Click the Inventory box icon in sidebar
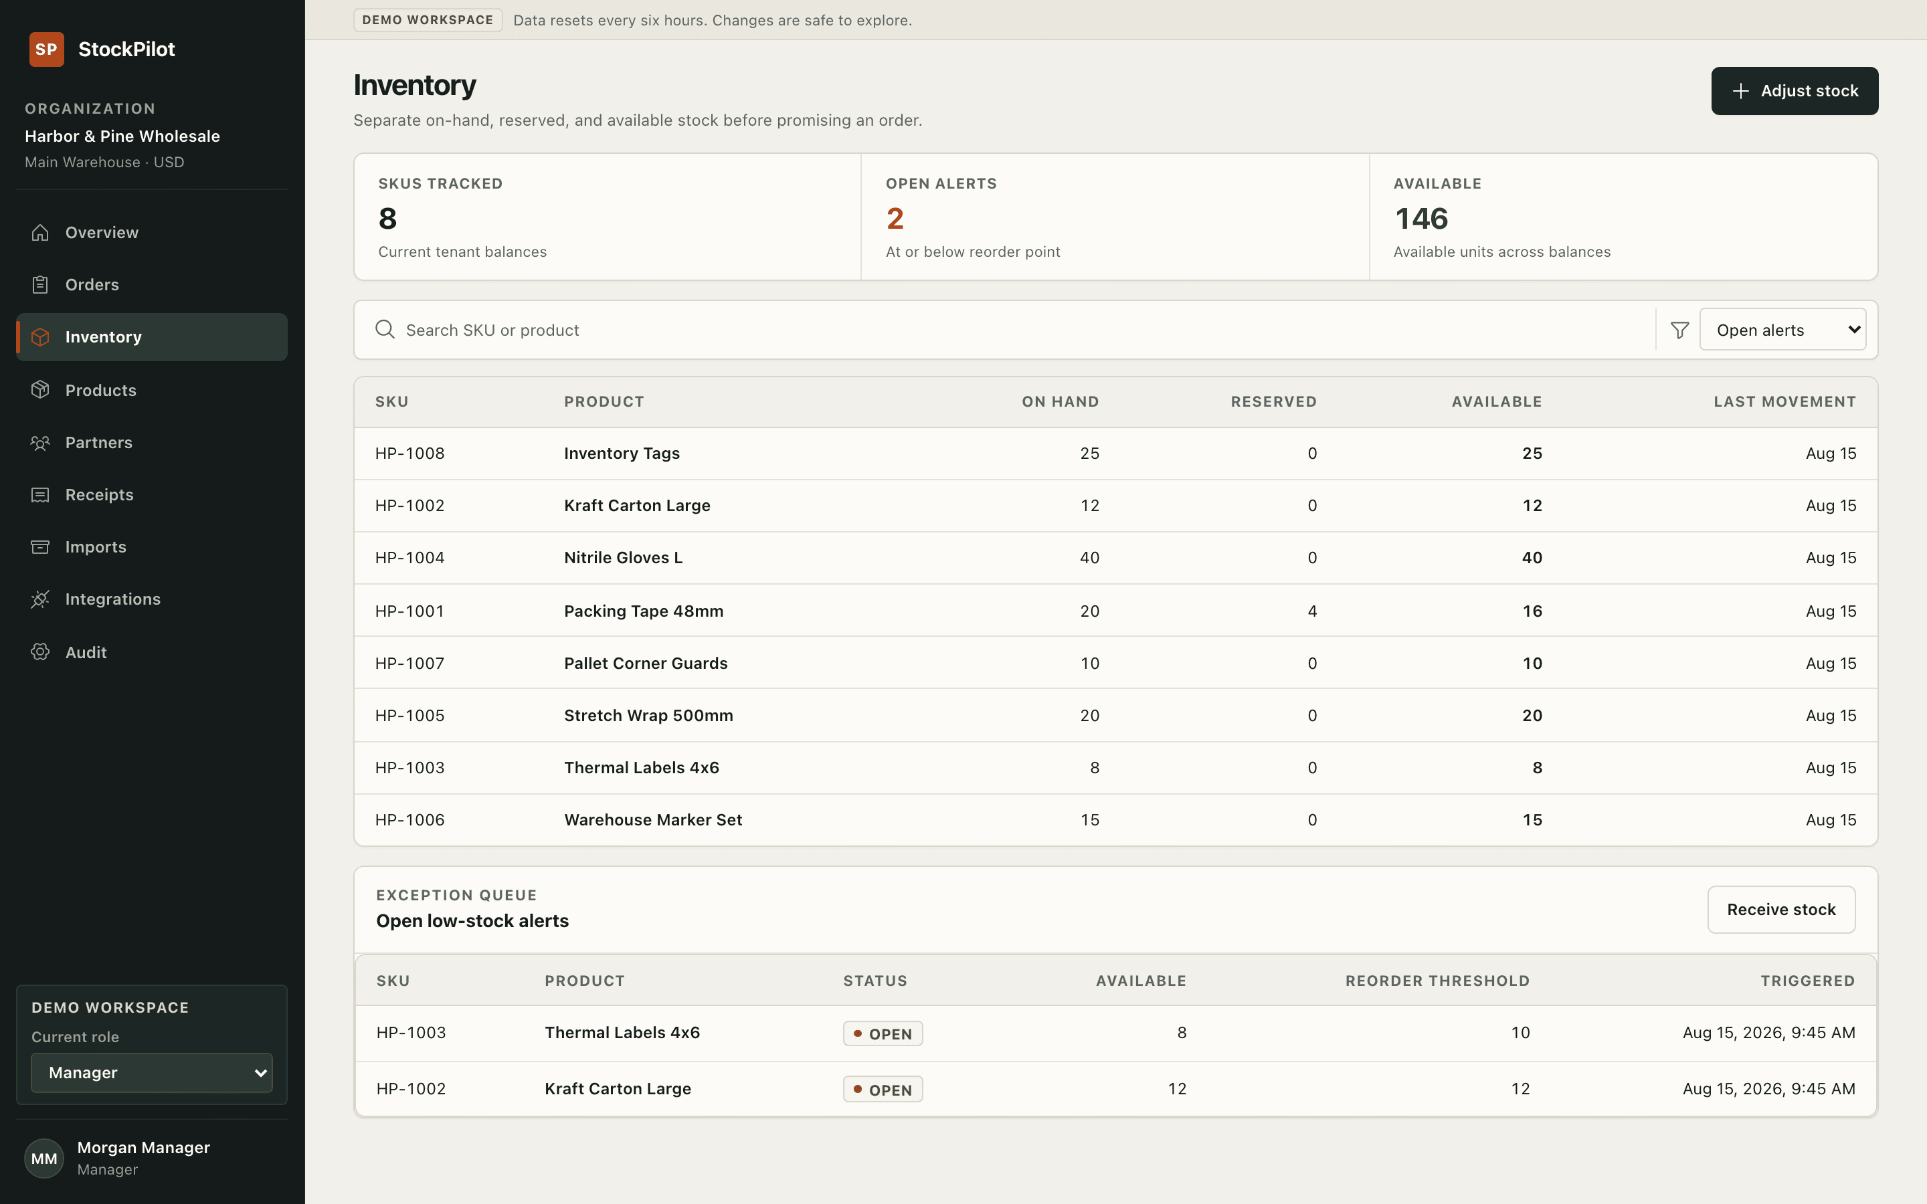 (x=41, y=337)
